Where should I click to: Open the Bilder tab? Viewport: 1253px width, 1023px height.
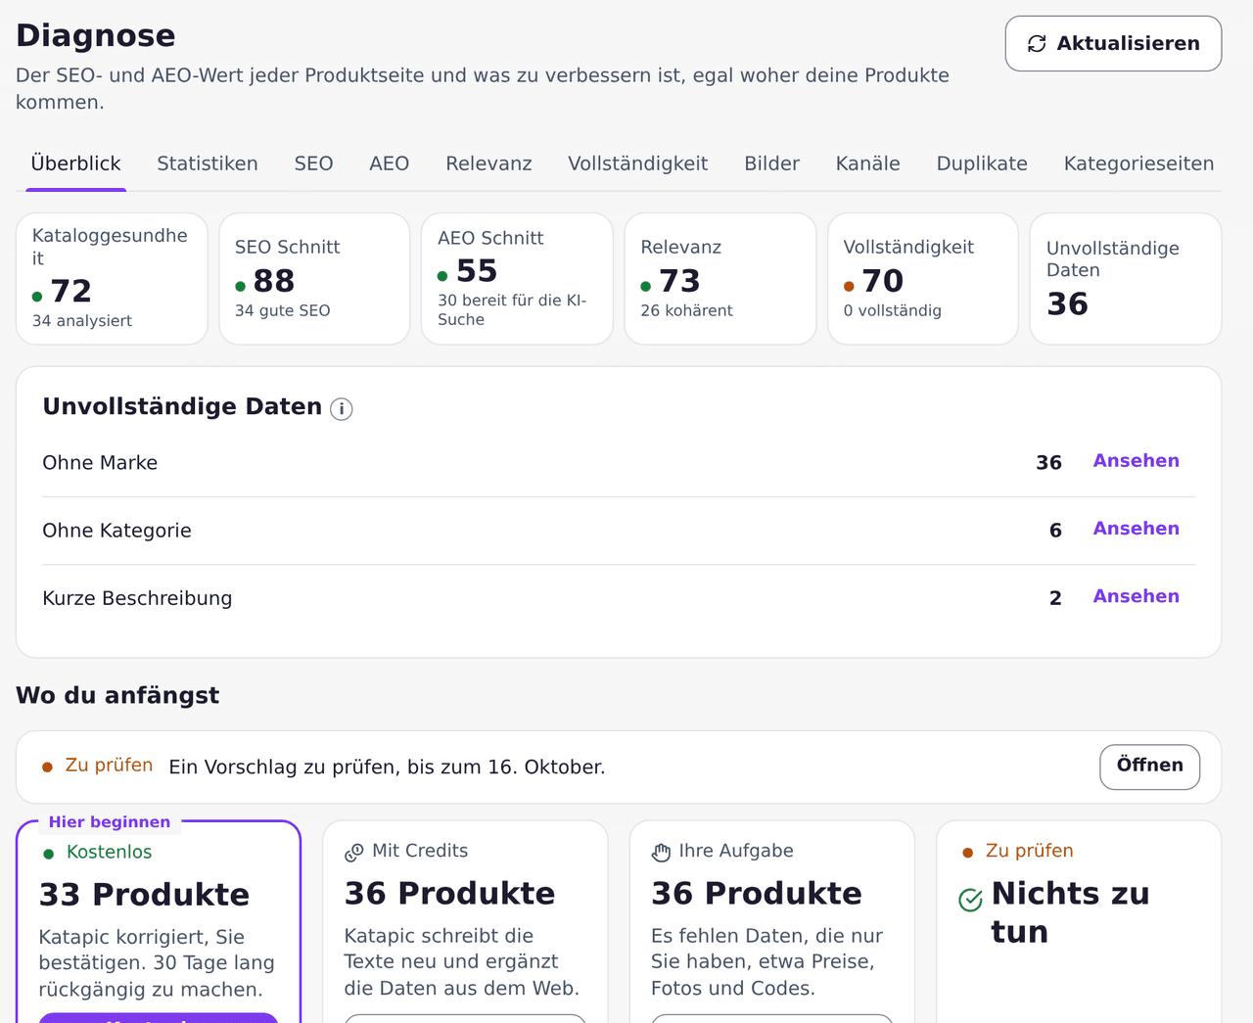coord(772,163)
